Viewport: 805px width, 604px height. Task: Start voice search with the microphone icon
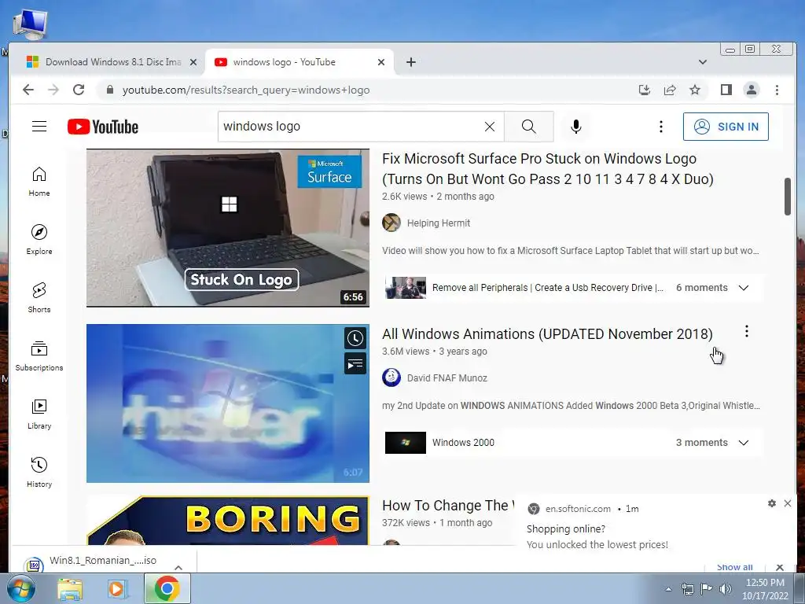[576, 127]
